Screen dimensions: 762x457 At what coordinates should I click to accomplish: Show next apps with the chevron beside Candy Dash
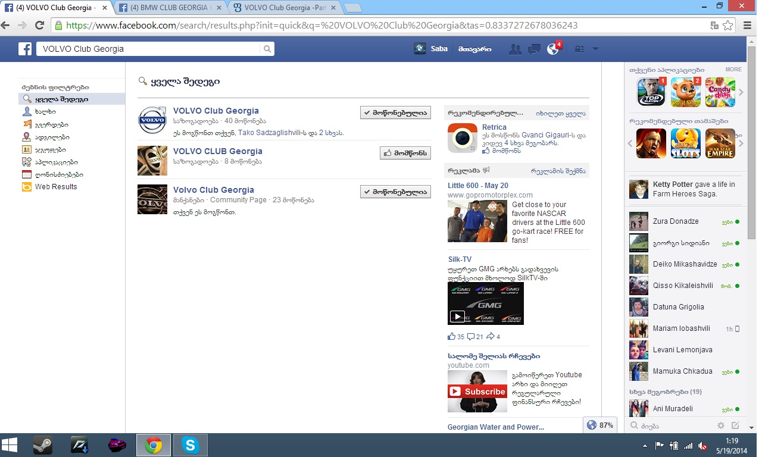point(741,92)
